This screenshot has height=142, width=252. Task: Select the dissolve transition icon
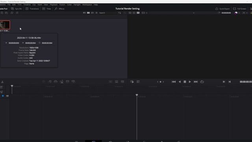coord(117,82)
